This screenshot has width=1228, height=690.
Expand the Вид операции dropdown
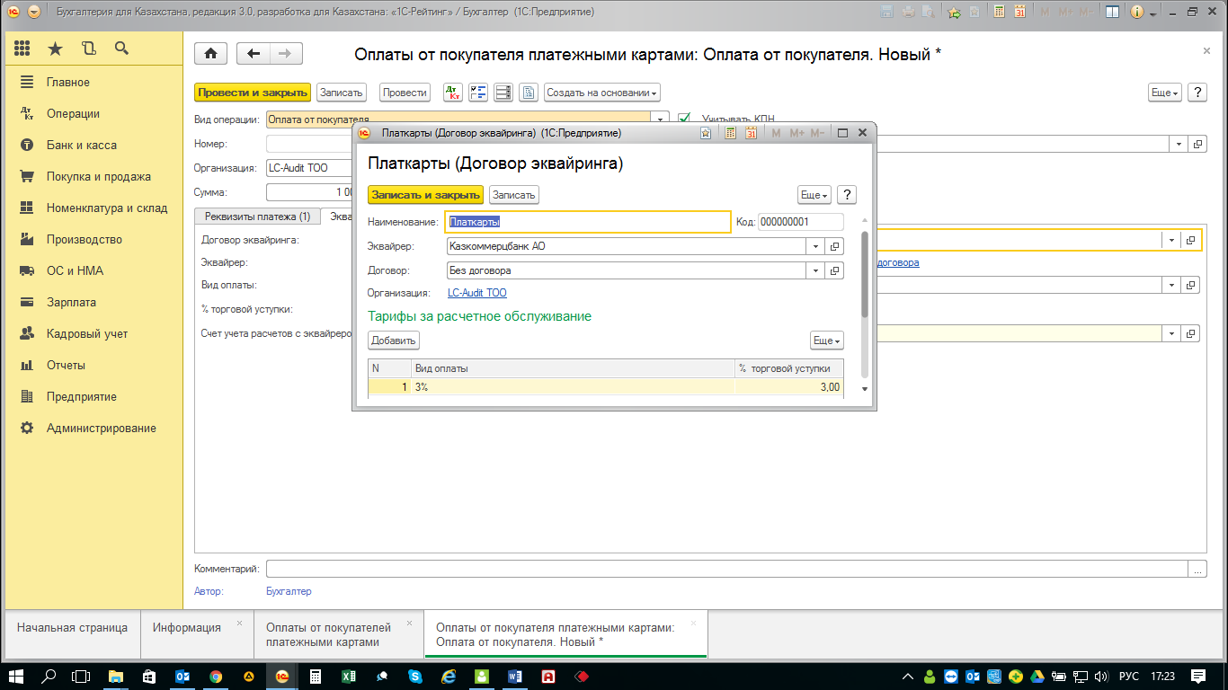click(662, 119)
